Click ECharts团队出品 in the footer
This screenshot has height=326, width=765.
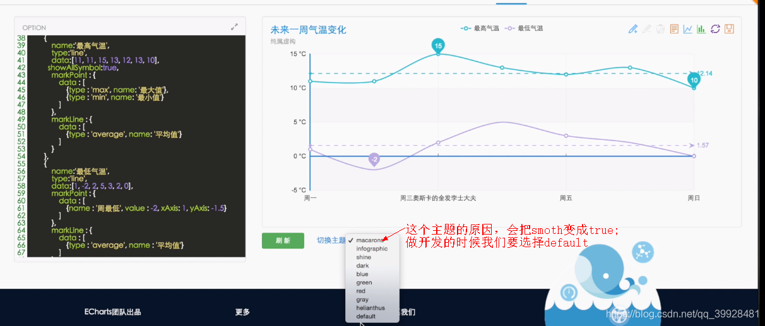(112, 311)
